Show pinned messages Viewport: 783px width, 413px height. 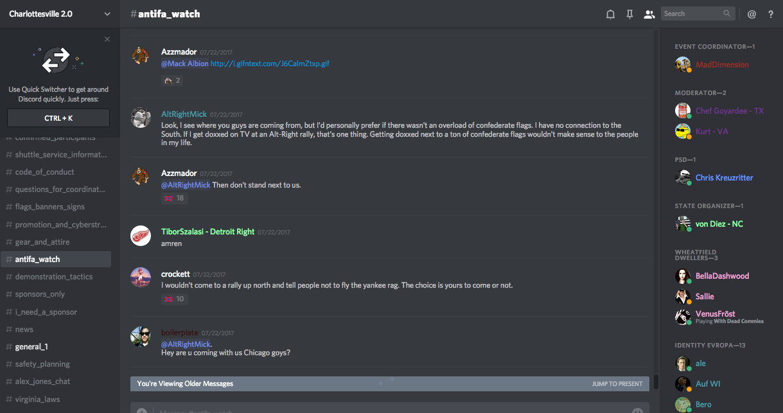pos(629,14)
